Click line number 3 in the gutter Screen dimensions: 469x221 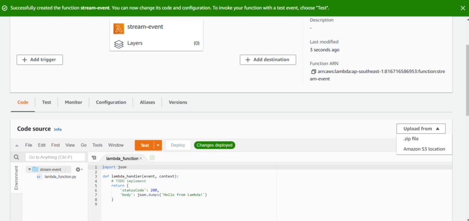[x=95, y=177]
